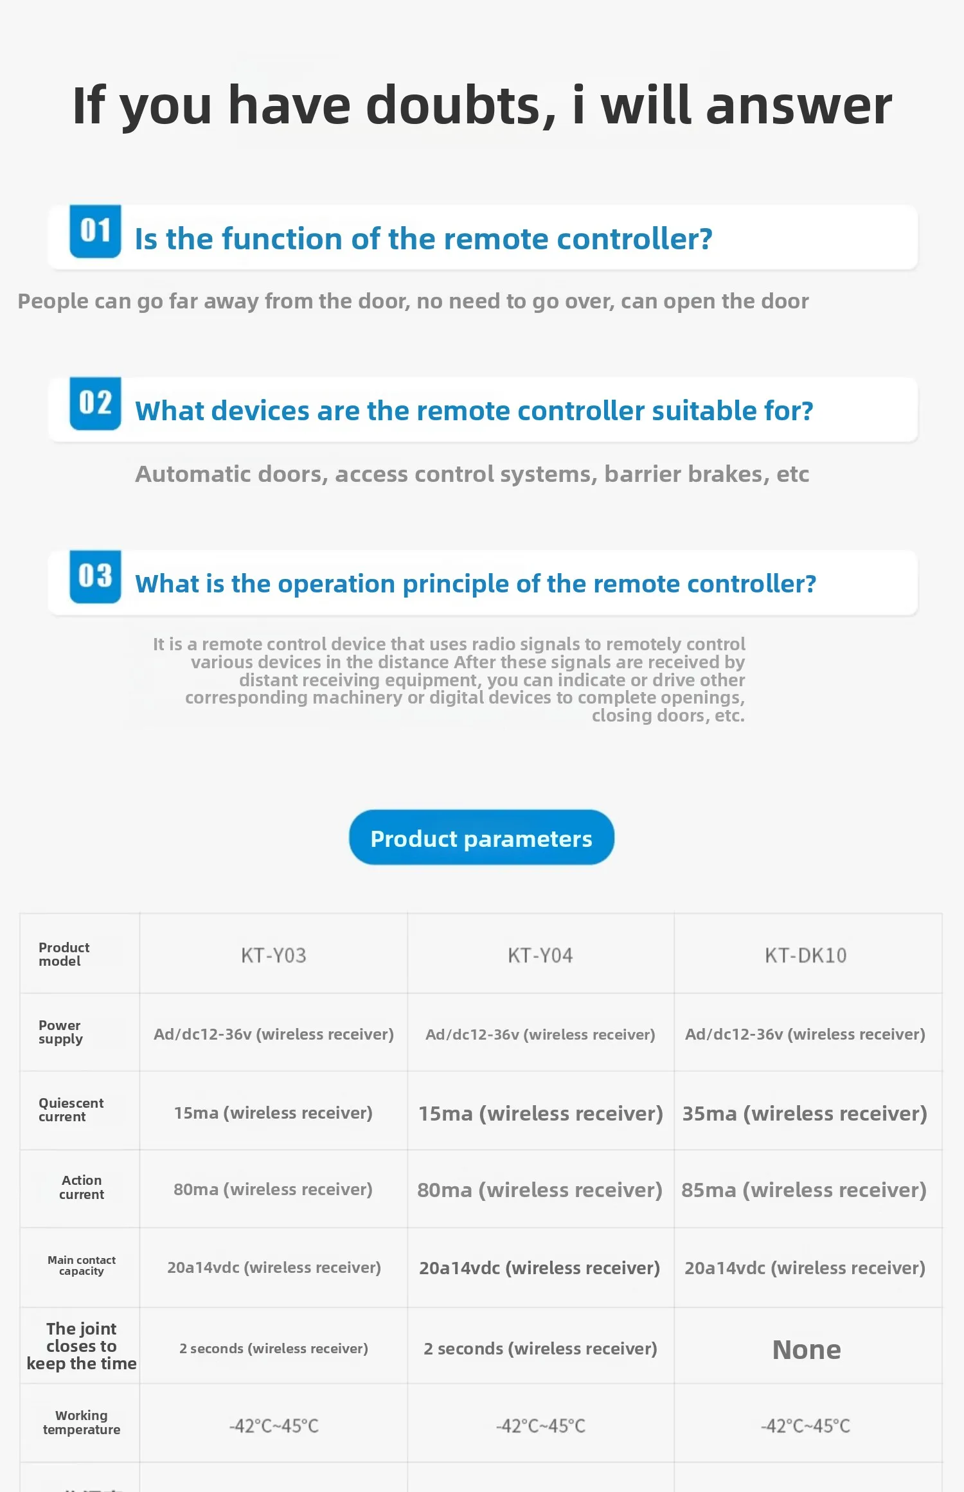The width and height of the screenshot is (964, 1492).
Task: Click the blue 02 number badge
Action: (x=95, y=404)
